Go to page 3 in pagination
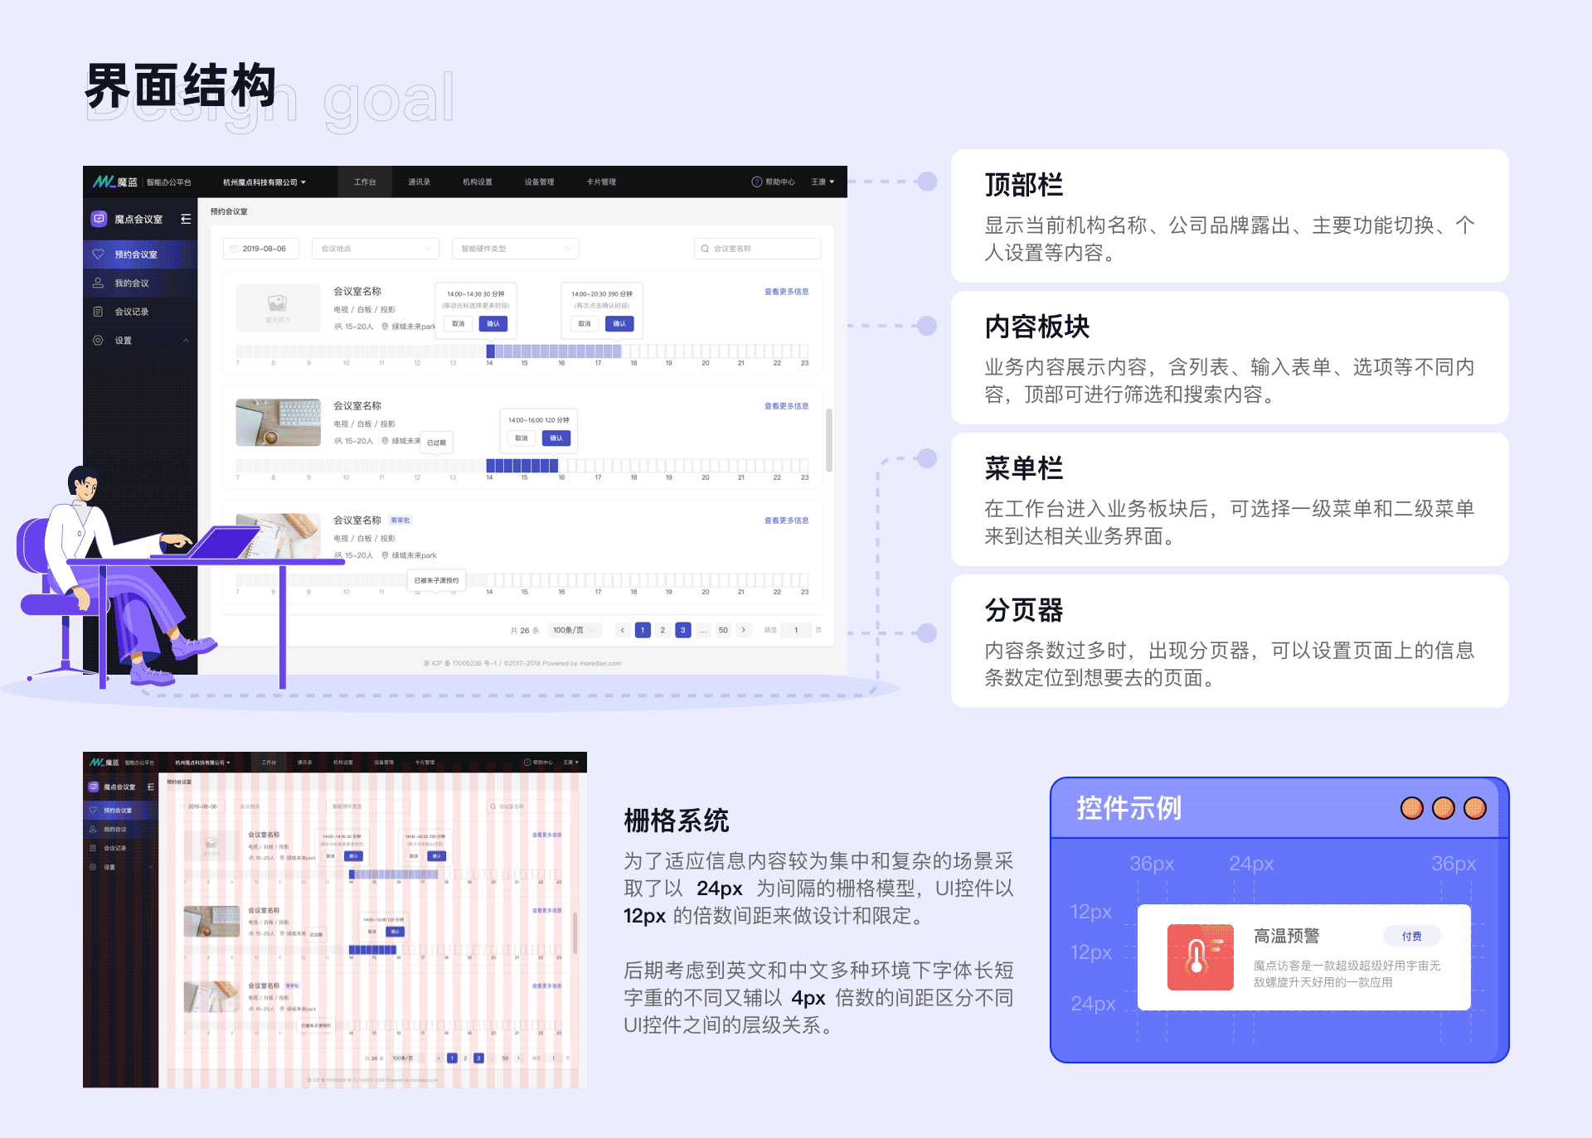1592x1138 pixels. click(683, 630)
